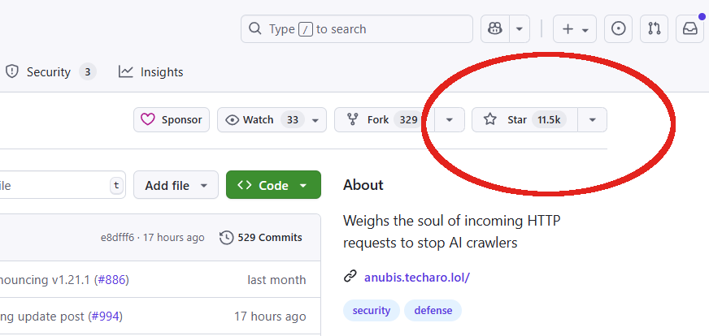Expand the Add file dropdown
This screenshot has width=709, height=336.
pyautogui.click(x=176, y=185)
